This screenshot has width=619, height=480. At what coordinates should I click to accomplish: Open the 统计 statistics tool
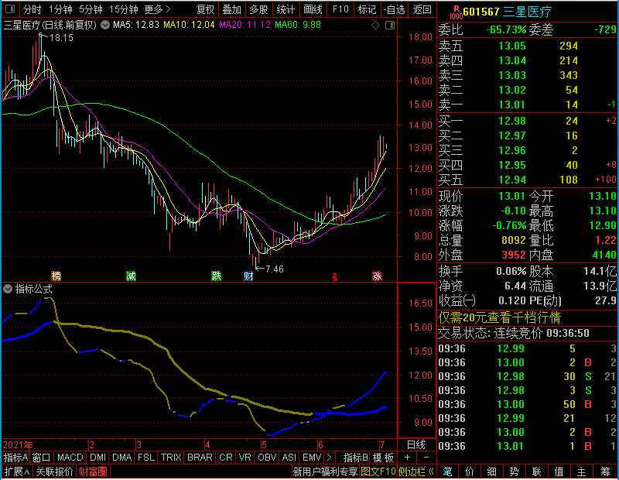tap(286, 9)
